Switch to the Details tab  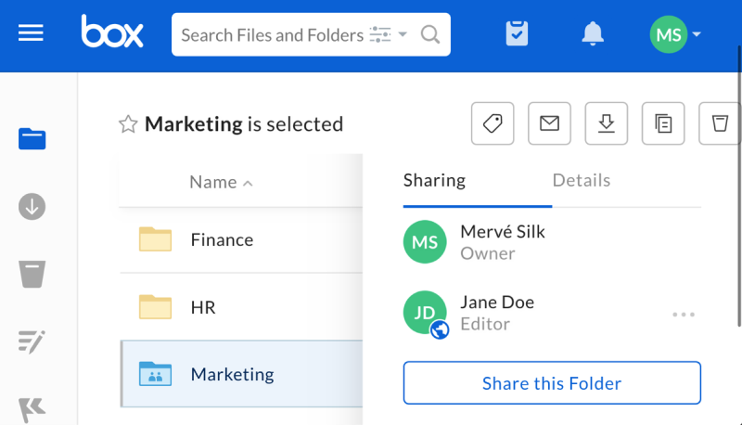pyautogui.click(x=582, y=180)
